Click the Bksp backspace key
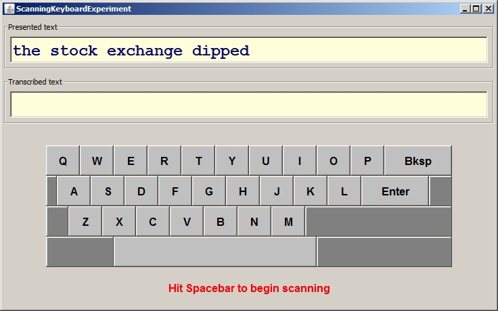 pyautogui.click(x=417, y=161)
